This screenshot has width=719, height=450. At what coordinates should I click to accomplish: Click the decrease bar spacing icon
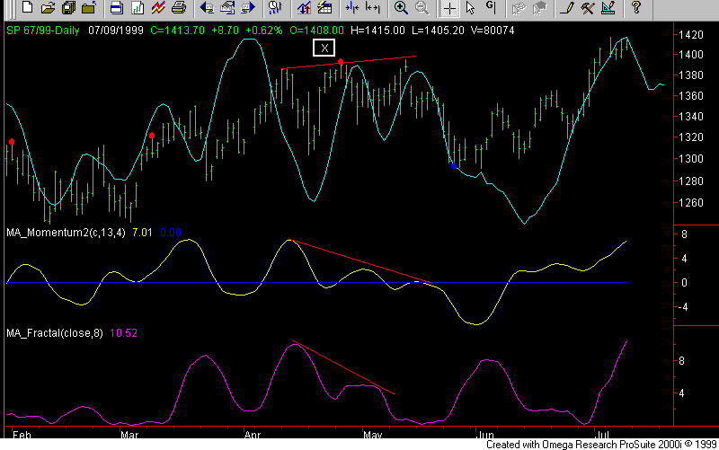(351, 8)
